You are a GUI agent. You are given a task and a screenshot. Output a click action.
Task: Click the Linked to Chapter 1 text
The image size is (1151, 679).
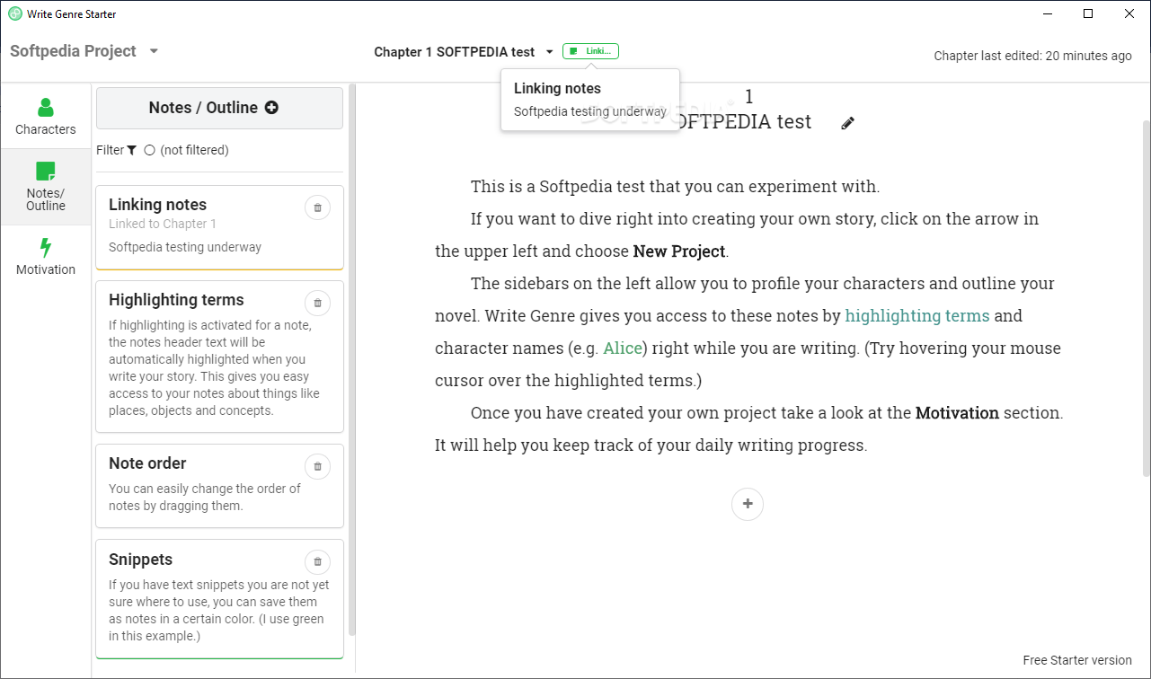[163, 224]
